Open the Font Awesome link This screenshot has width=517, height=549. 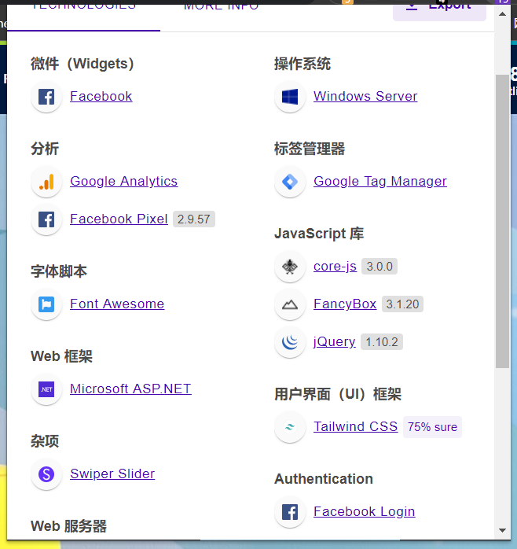[x=117, y=304]
